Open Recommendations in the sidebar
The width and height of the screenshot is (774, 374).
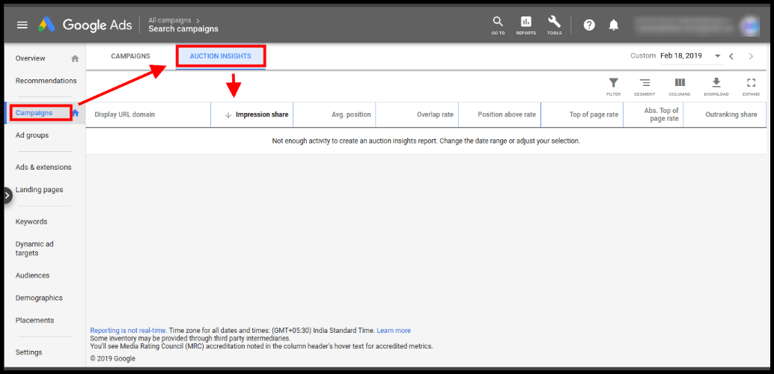point(46,81)
